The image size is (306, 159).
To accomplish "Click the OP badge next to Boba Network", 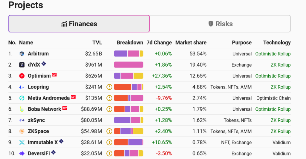I will tap(65, 108).
